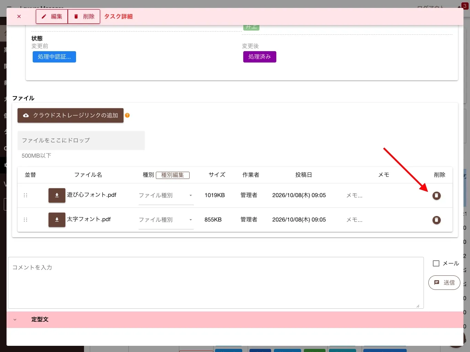The height and width of the screenshot is (352, 470).
Task: Click the 処理済み status chip
Action: (260, 57)
